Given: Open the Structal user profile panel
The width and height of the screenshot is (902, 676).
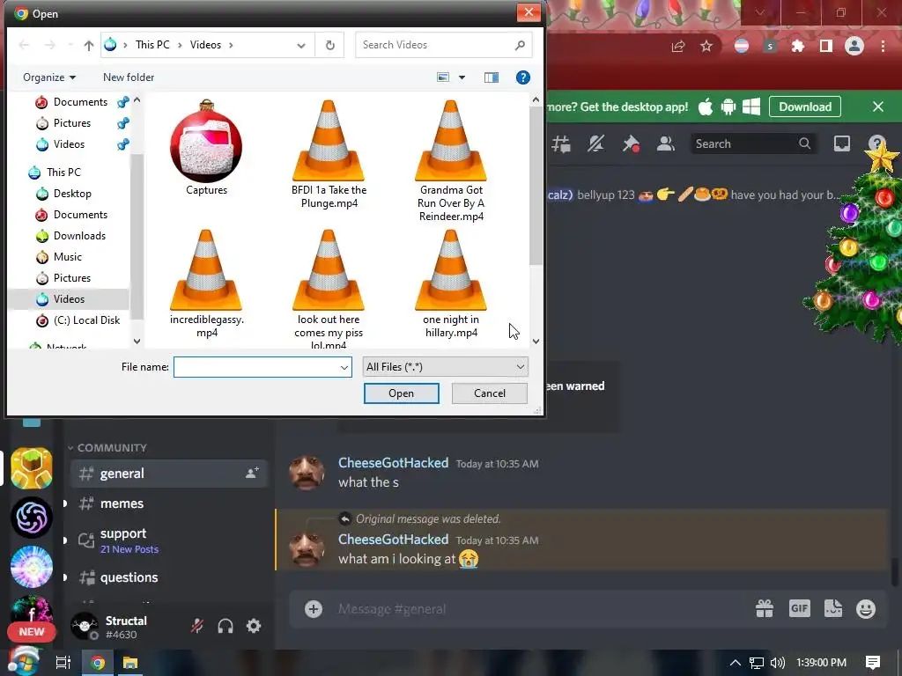Looking at the screenshot, I should click(109, 627).
